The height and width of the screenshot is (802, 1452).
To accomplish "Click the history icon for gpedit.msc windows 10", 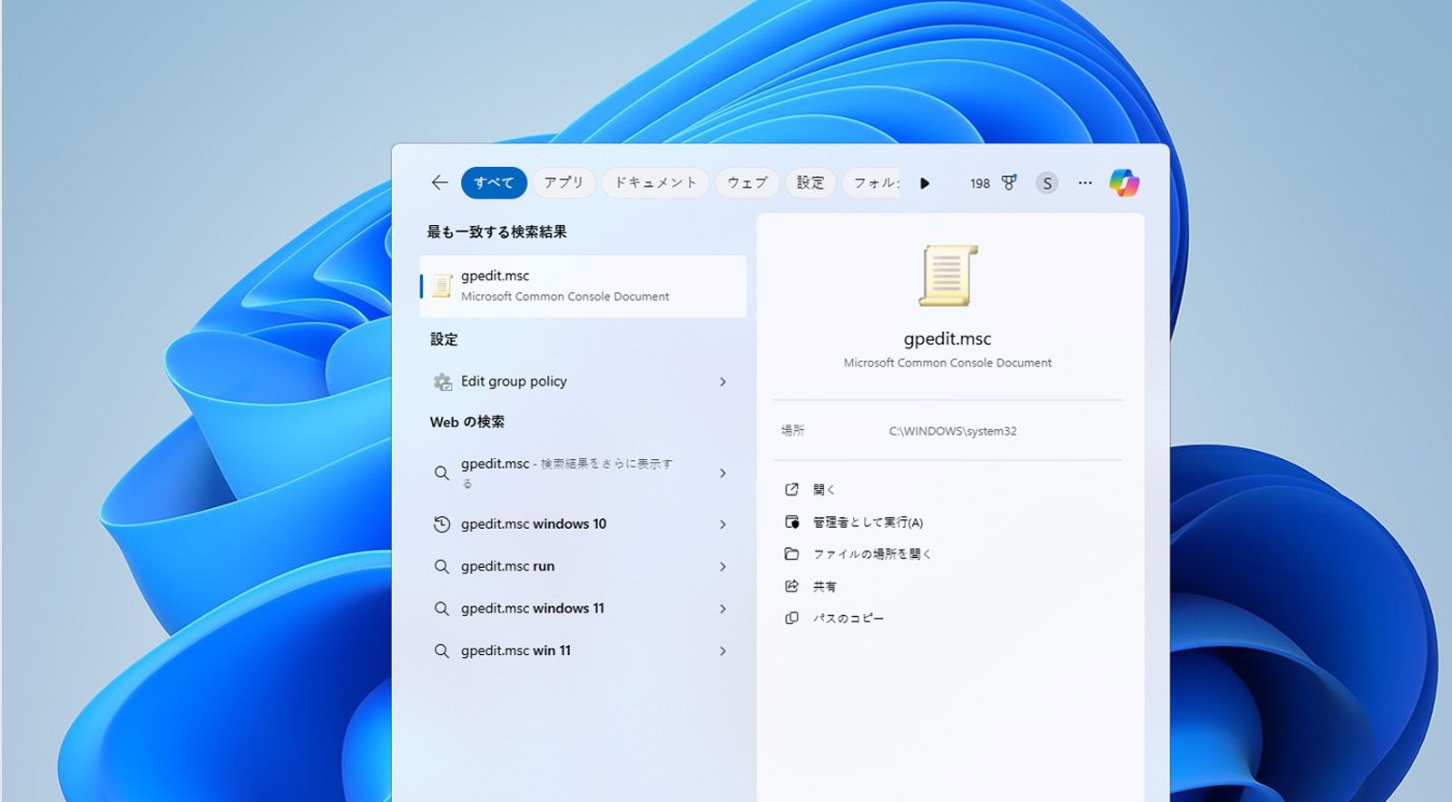I will pyautogui.click(x=442, y=524).
